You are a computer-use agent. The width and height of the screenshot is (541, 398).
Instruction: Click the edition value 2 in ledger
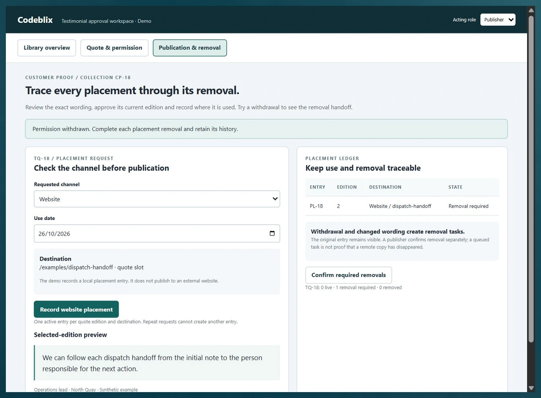coord(339,206)
